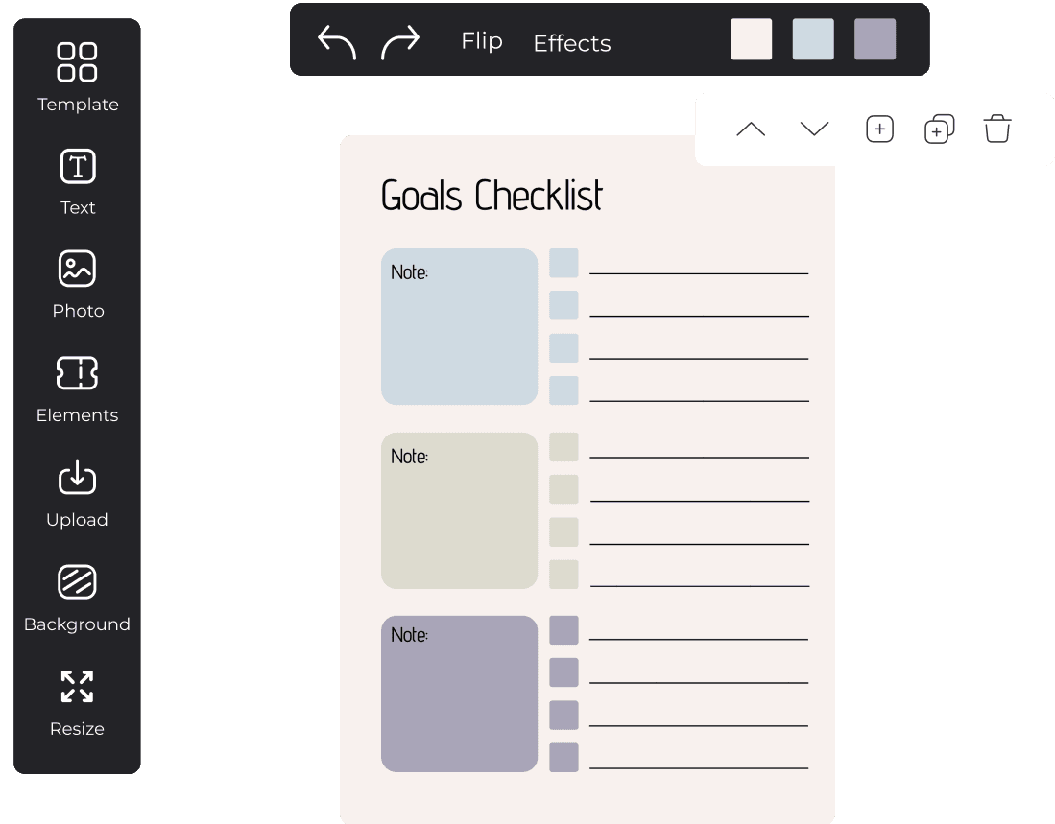Pick the light blue color swatch

[813, 39]
